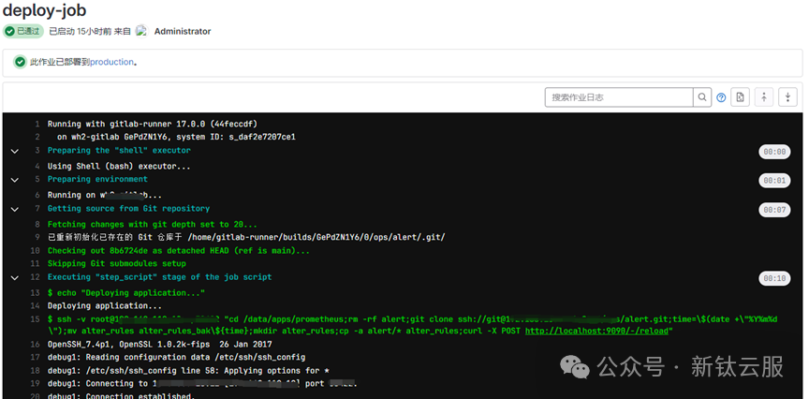Viewport: 809px width, 399px height.
Task: Click "Checking out 8b6724de as detached HEAD" line
Action: point(179,250)
